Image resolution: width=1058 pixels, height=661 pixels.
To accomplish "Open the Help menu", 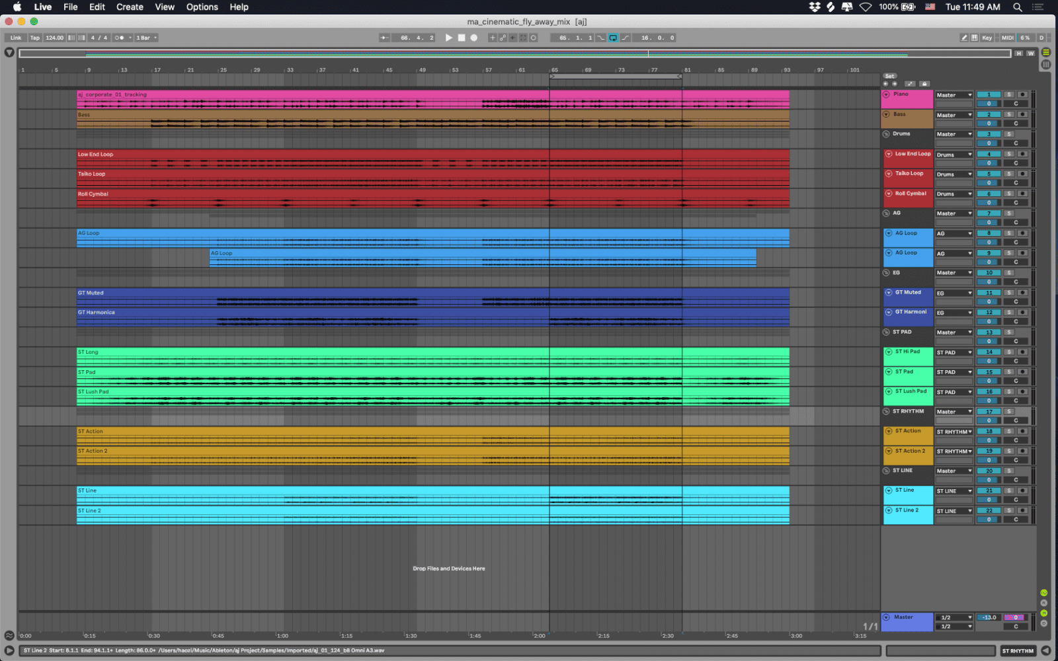I will pyautogui.click(x=239, y=7).
